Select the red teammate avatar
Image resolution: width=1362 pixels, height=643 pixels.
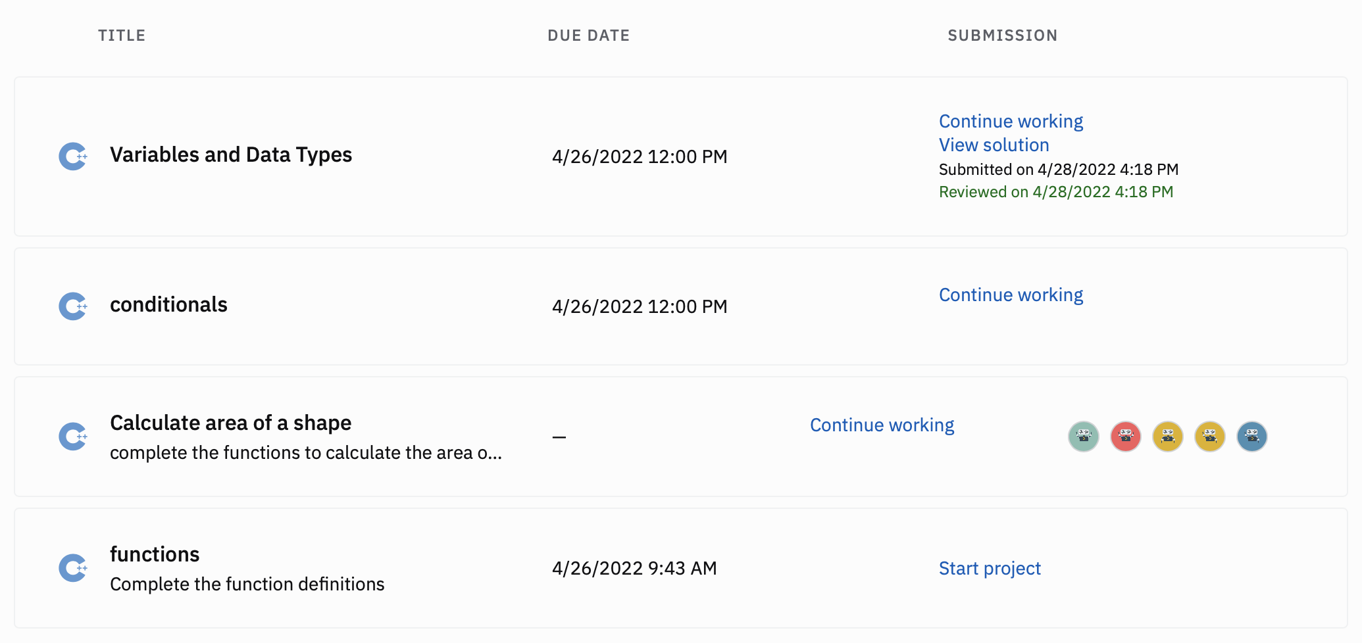pos(1126,437)
